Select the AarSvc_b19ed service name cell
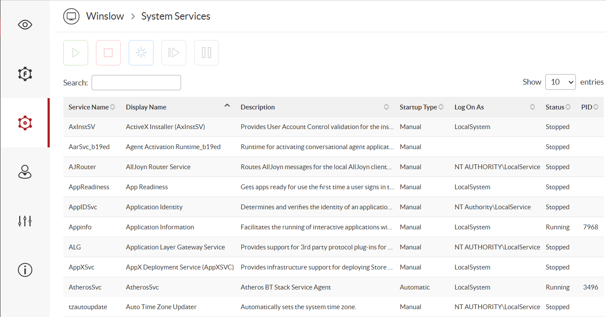This screenshot has width=606, height=317. click(89, 147)
